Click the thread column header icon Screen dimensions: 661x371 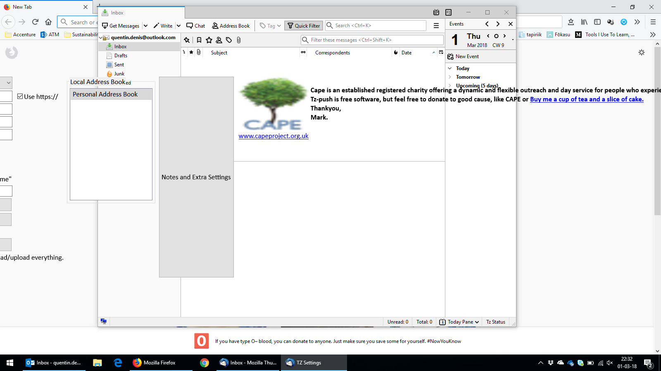(x=184, y=52)
